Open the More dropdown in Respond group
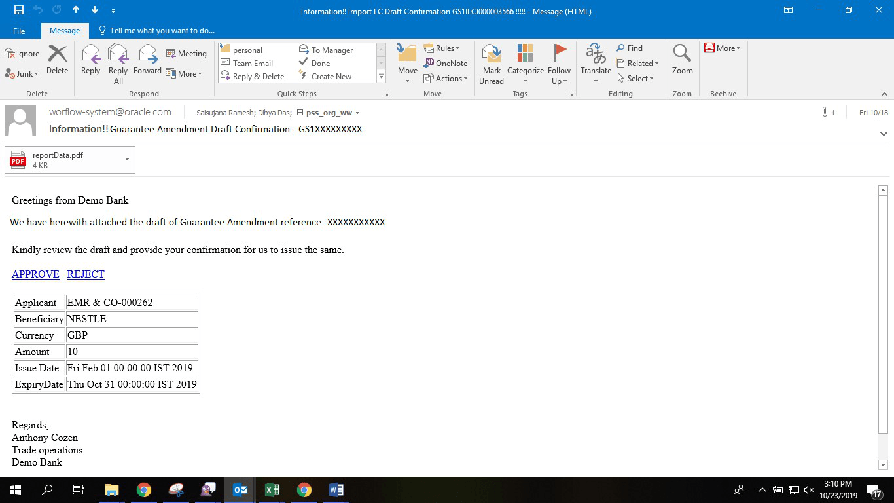Screen dimensions: 894x503 (x=185, y=73)
